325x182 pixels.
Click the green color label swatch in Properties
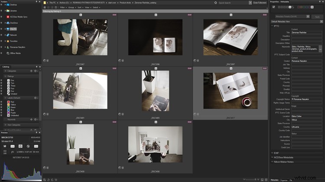coord(304,7)
